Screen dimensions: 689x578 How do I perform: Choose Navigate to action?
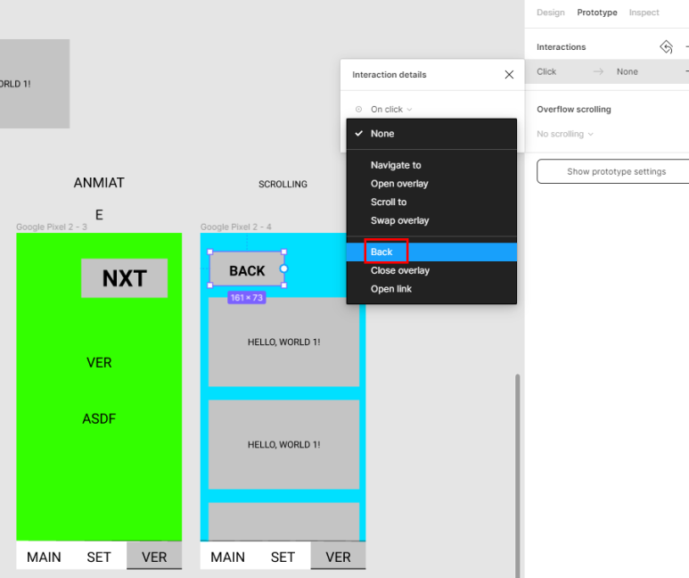click(x=431, y=165)
